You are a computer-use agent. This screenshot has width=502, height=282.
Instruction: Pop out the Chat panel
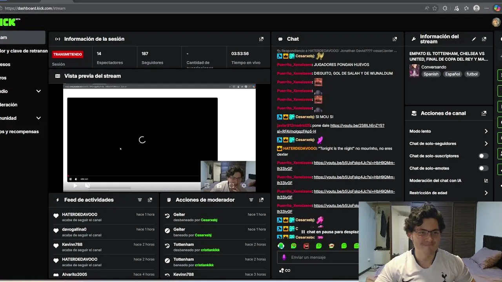[x=395, y=39]
